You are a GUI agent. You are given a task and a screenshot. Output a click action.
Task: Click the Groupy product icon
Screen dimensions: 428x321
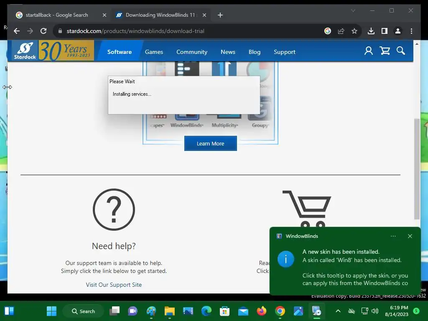260,112
